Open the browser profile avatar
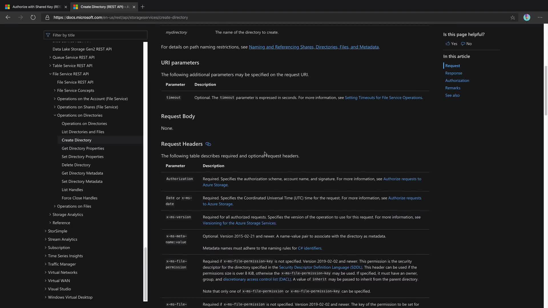The width and height of the screenshot is (548, 308). coord(527,17)
